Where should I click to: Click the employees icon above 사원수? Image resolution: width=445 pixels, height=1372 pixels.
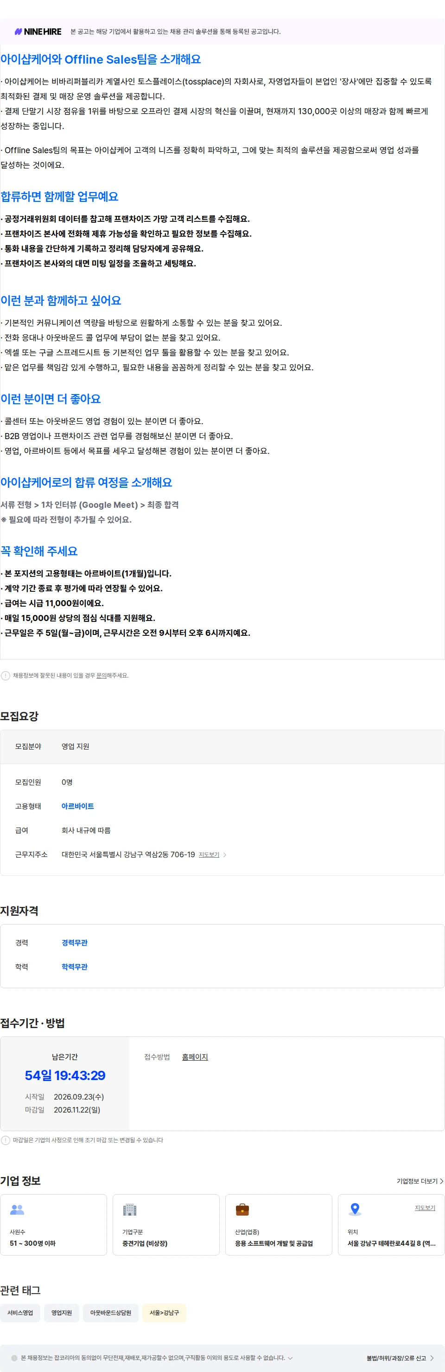17,1210
